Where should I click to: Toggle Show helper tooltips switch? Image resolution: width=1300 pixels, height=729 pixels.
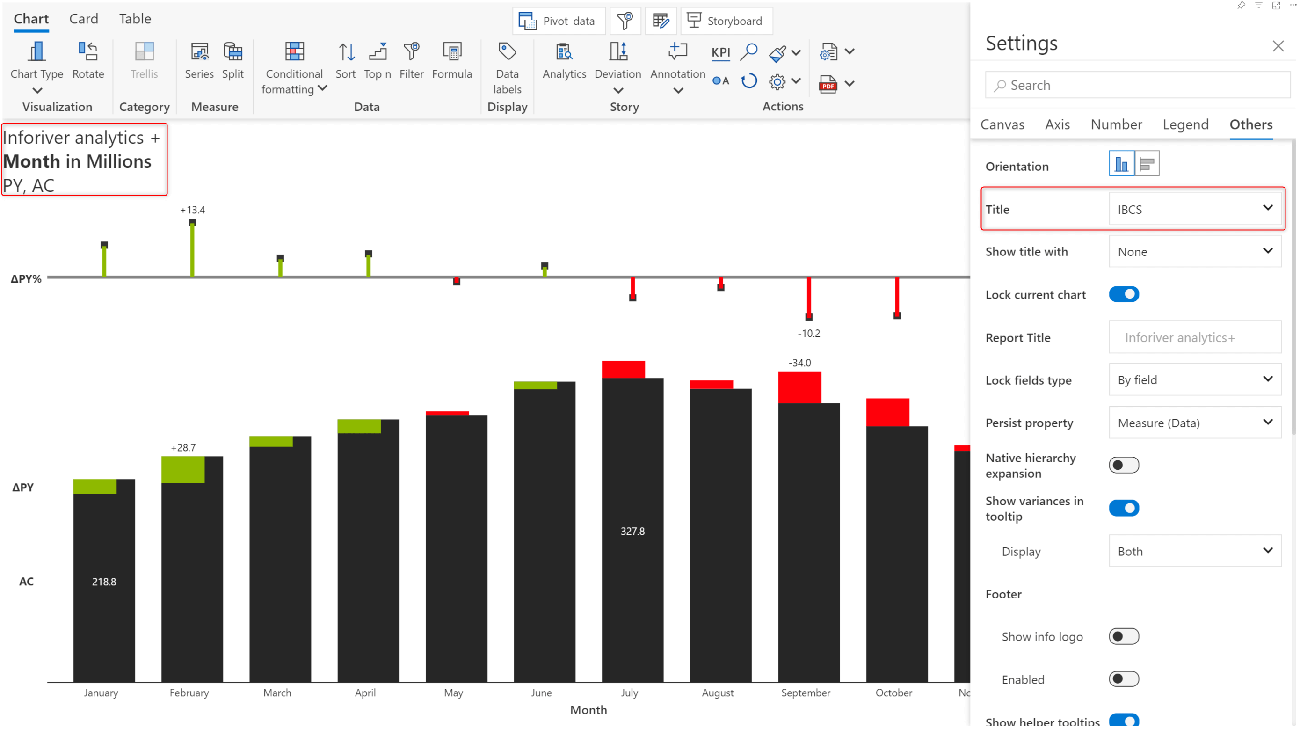(1124, 721)
